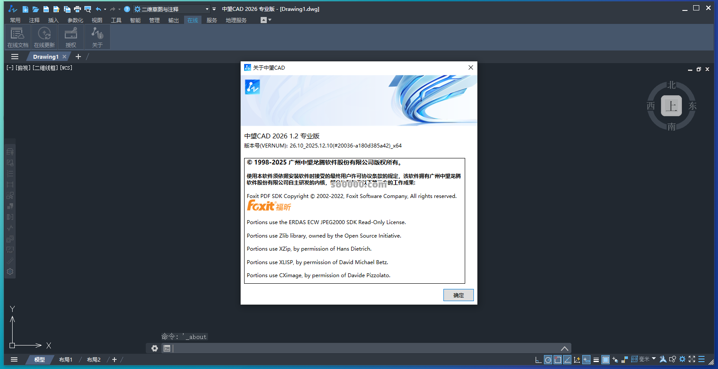Click the 上 face of the view cube
This screenshot has width=718, height=369.
point(671,106)
